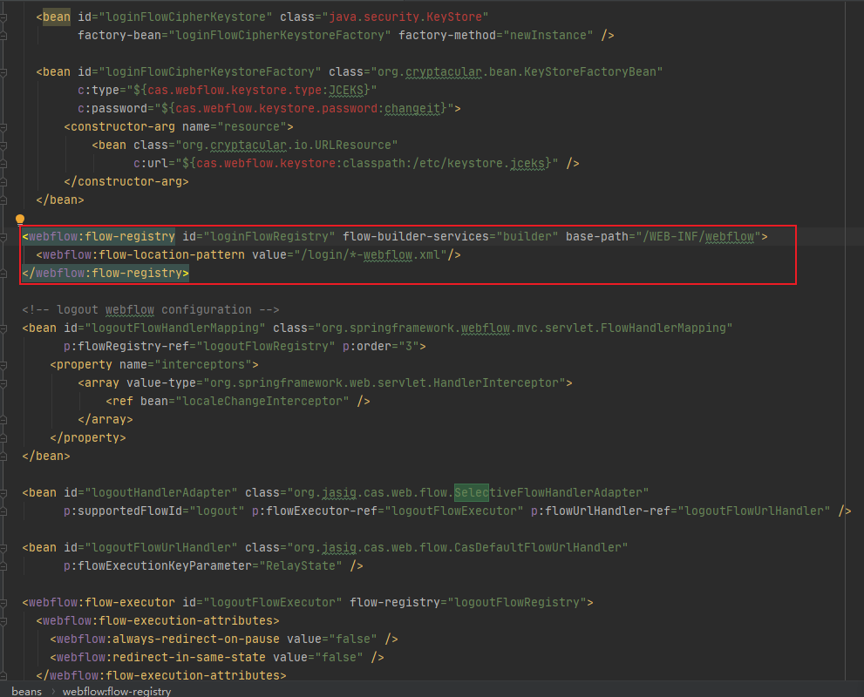The width and height of the screenshot is (864, 697).
Task: Collapse the logoutFlowUrlHandler bean fold marker
Action: [3, 548]
